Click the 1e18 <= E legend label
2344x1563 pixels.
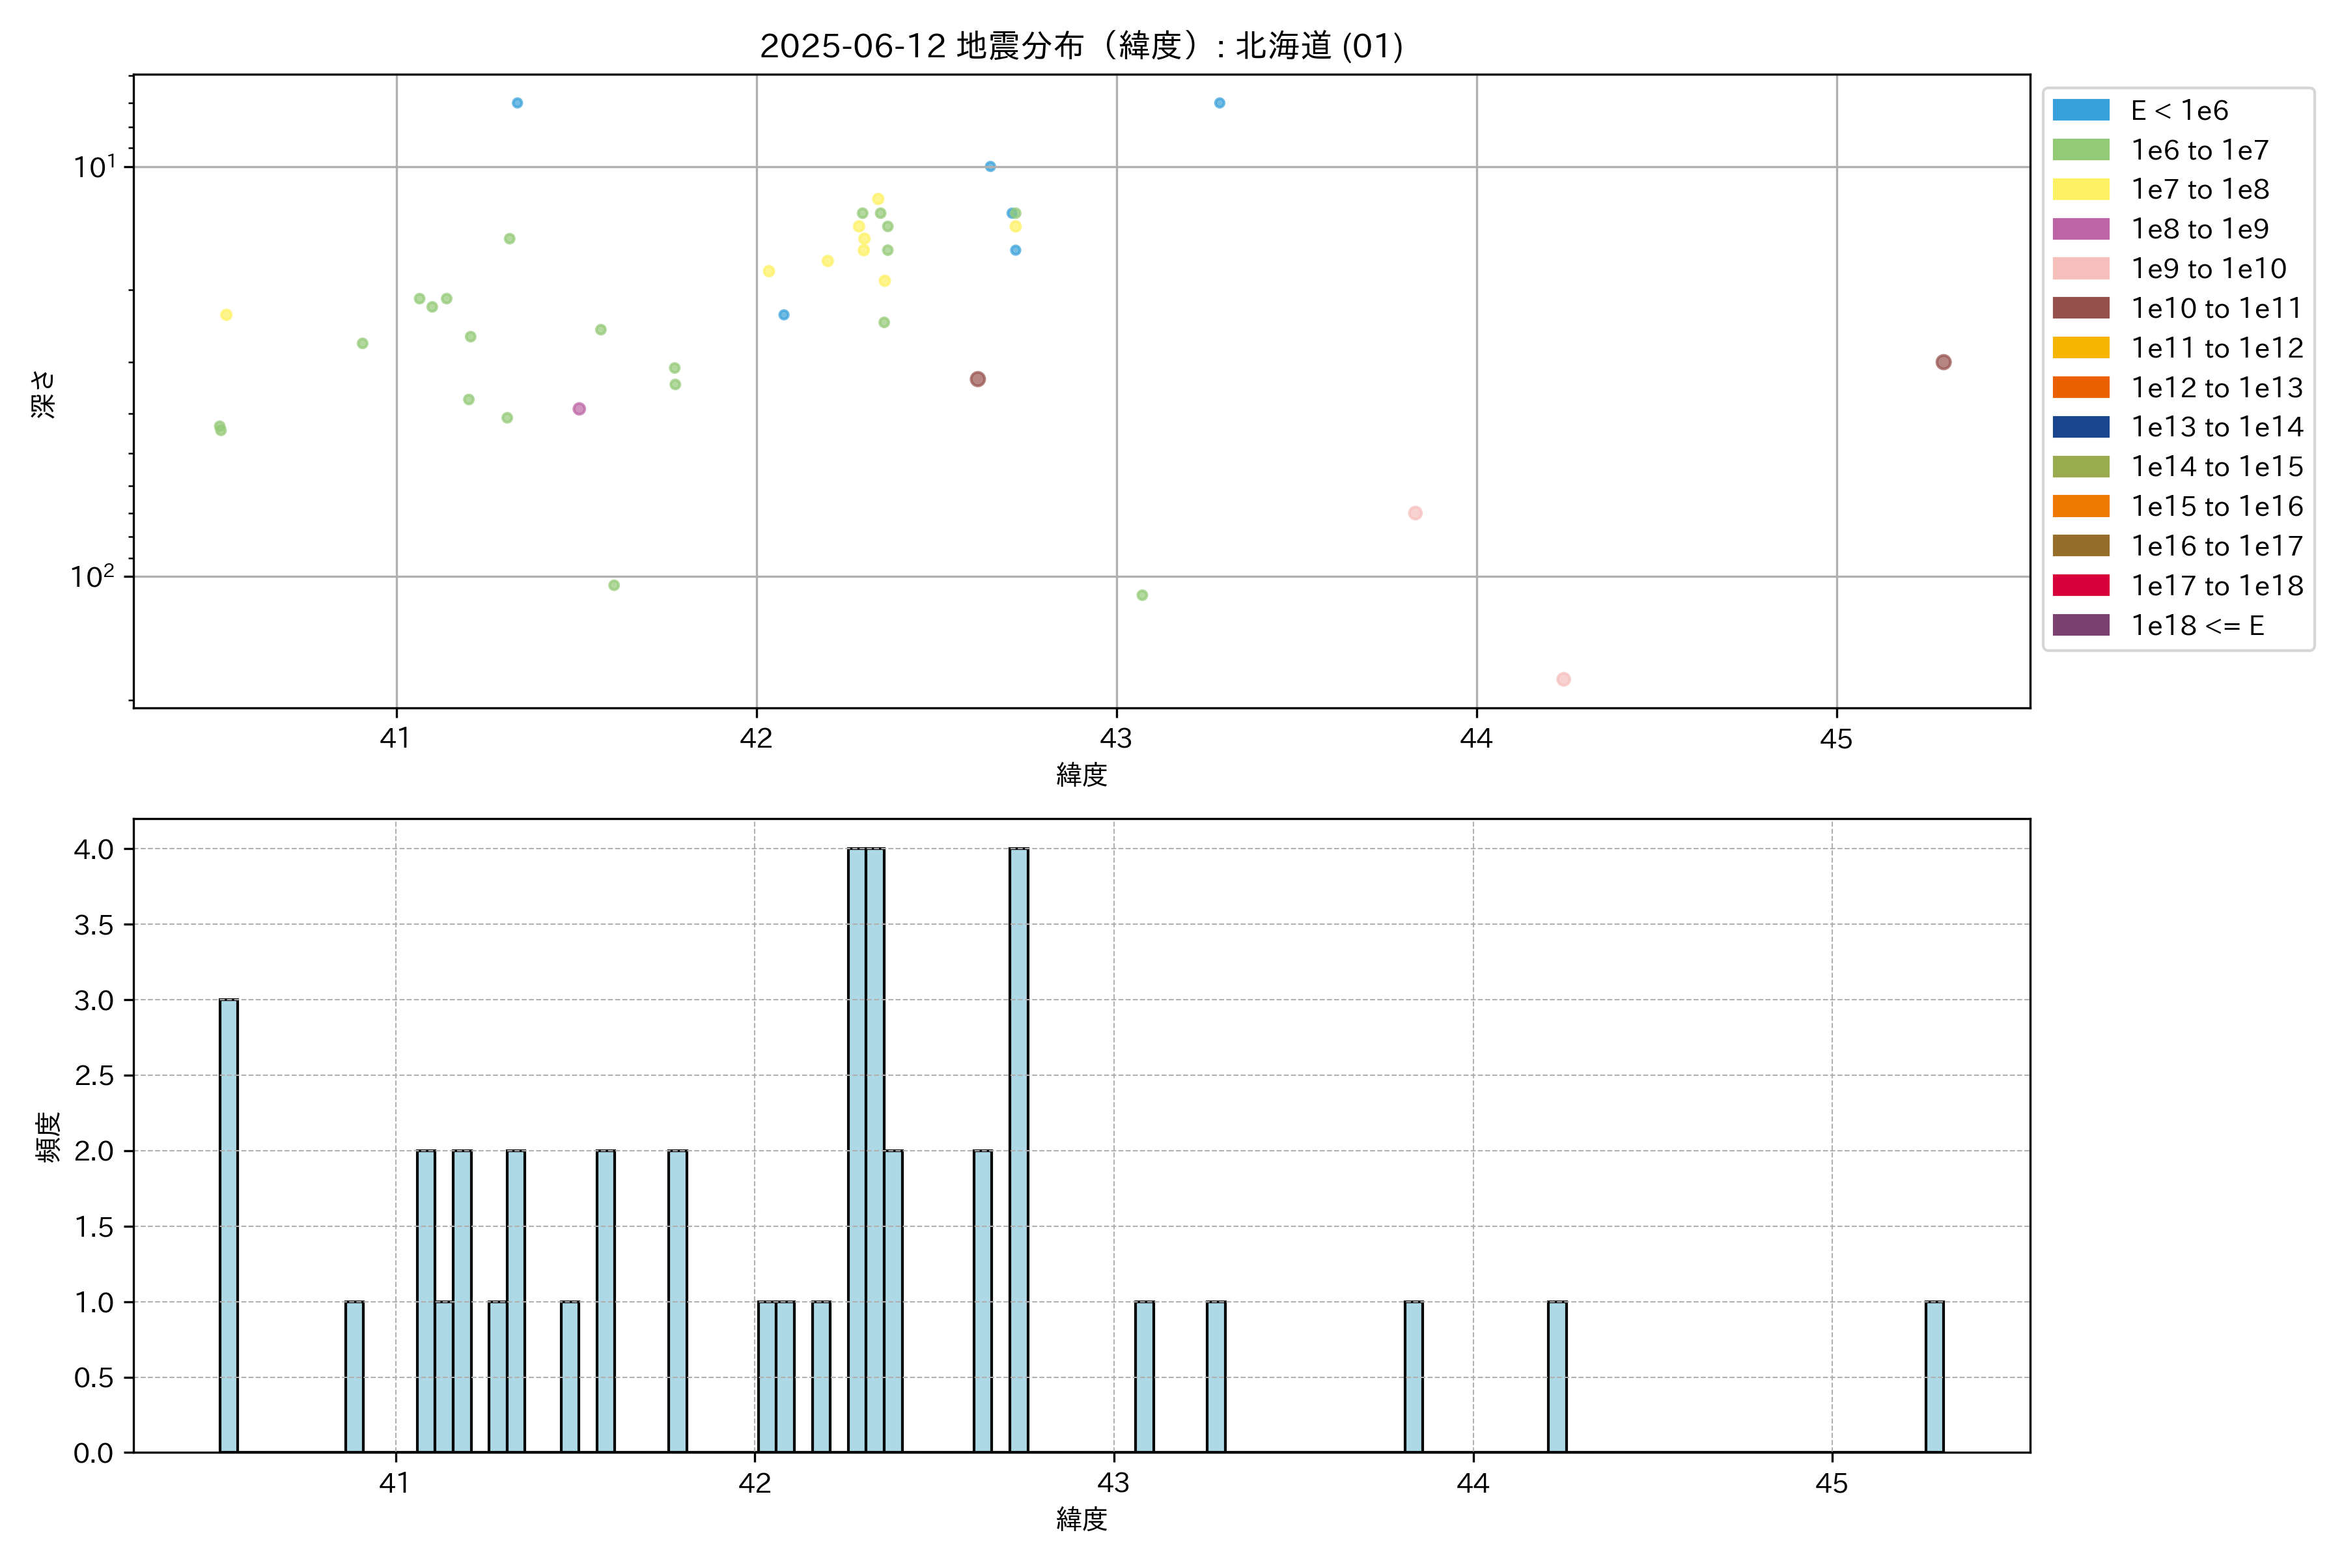pyautogui.click(x=2196, y=625)
